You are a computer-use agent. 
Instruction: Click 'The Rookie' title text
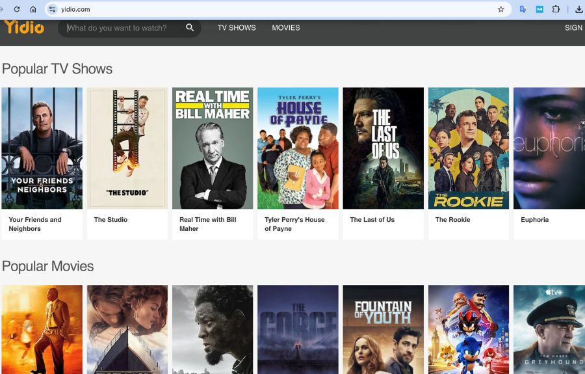452,219
